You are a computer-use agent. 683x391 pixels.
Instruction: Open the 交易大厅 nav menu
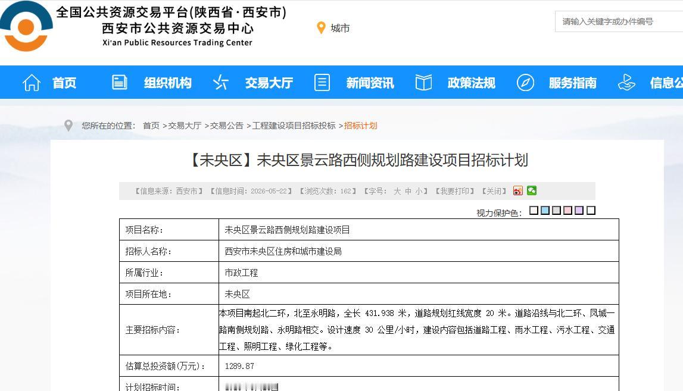pyautogui.click(x=269, y=83)
